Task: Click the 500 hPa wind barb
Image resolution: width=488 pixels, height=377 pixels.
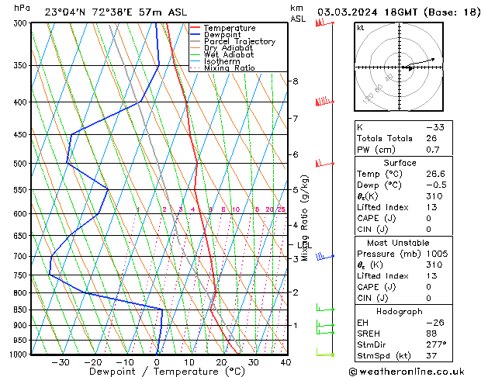Action: point(324,163)
